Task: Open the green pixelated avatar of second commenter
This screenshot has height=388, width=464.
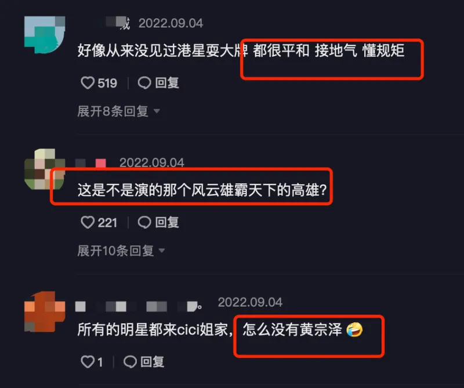Action: click(45, 169)
